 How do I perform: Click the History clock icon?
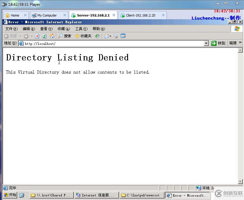(97, 36)
